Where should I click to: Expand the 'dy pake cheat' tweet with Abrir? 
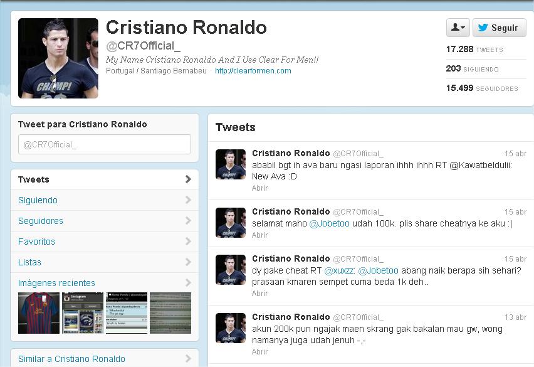[x=260, y=294]
